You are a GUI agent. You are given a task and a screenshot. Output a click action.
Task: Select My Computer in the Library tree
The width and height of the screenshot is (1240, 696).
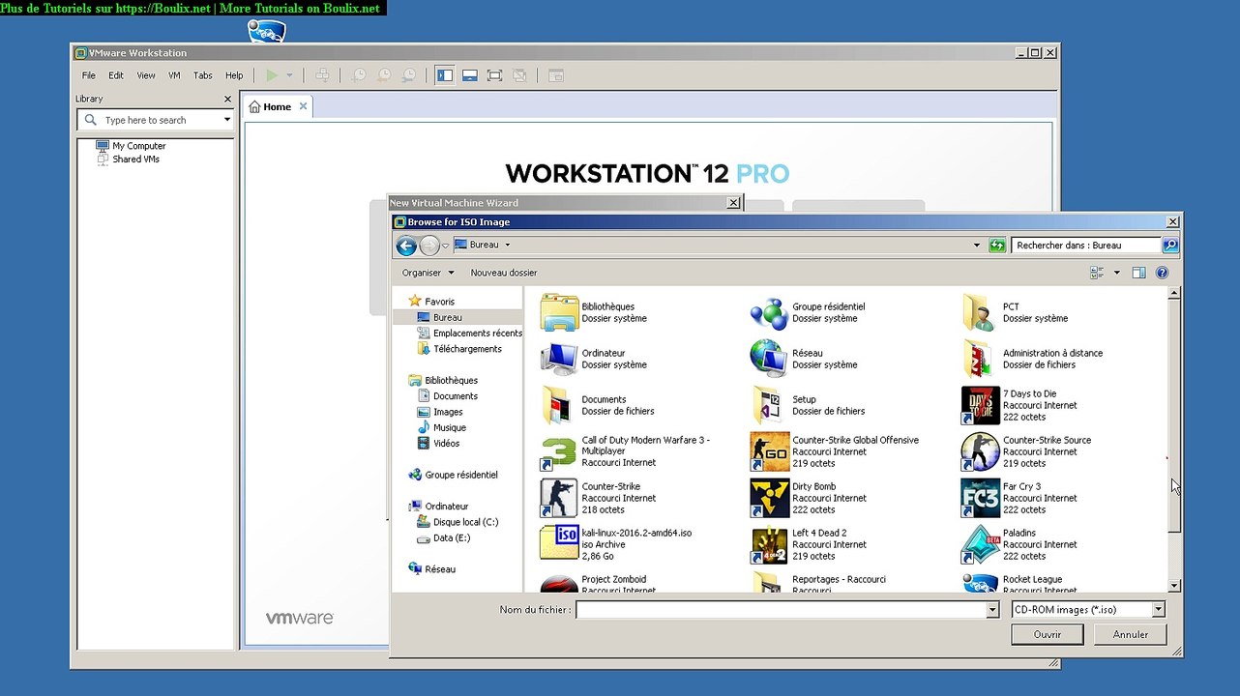[x=132, y=146]
